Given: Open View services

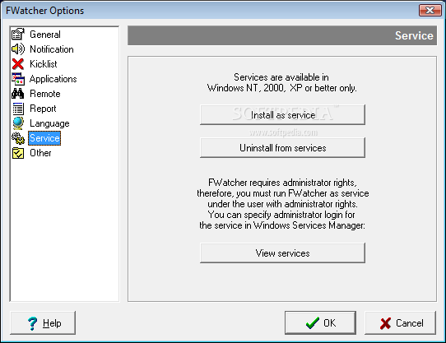Looking at the screenshot, I should pyautogui.click(x=282, y=253).
